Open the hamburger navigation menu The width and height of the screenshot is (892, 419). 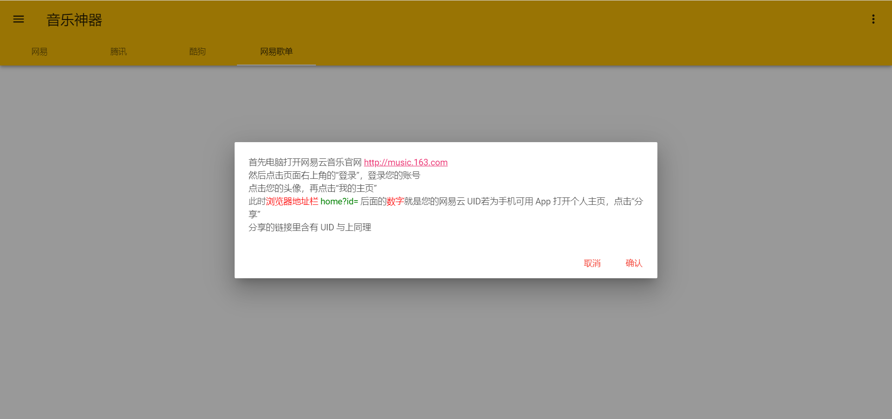pos(19,19)
